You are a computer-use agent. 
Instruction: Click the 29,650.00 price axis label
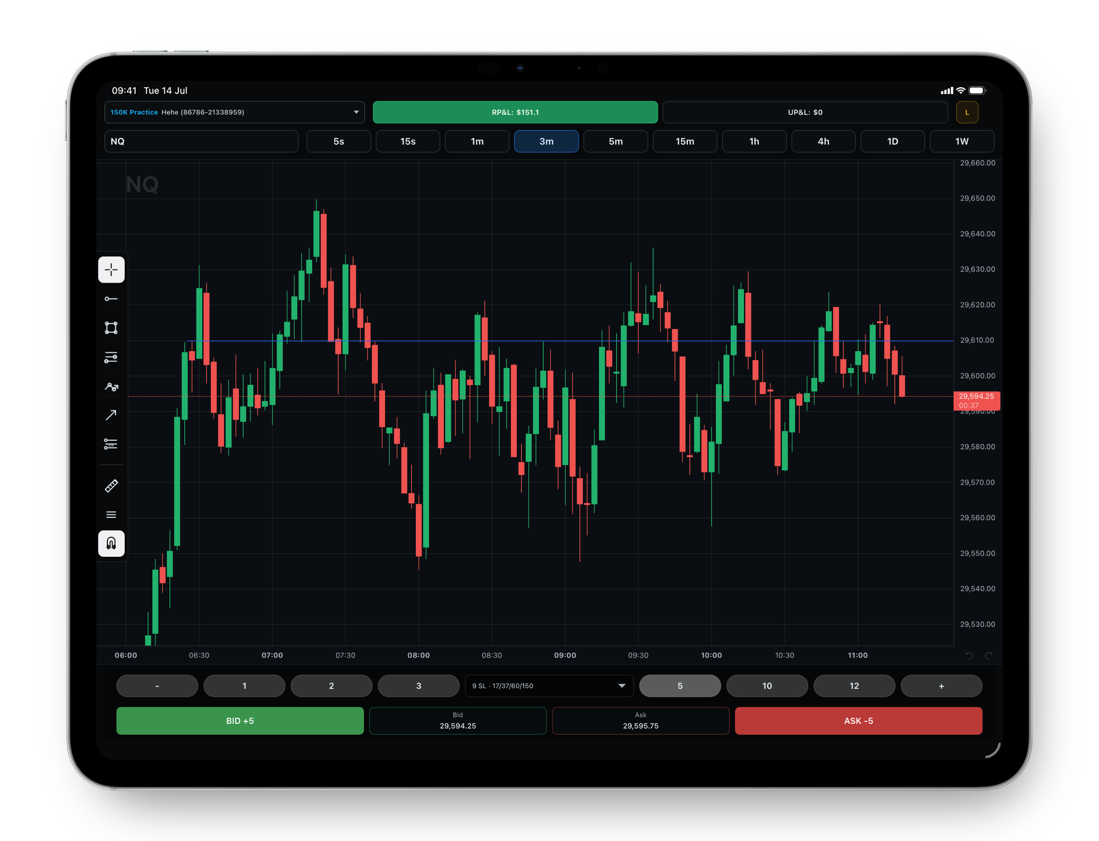pos(977,198)
